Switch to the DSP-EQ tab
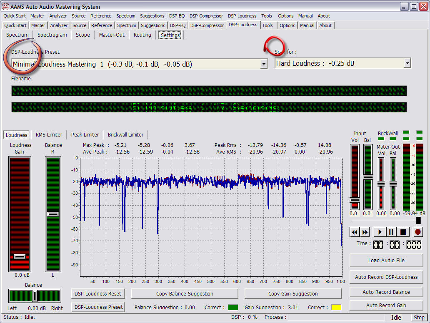Screen dimensions: 430x323 177,25
